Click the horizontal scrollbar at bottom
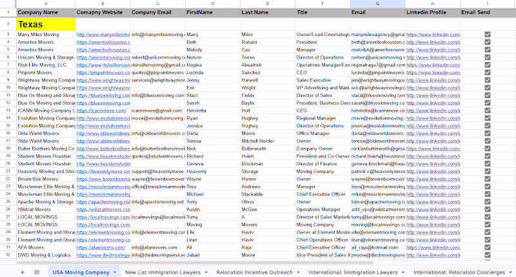The image size is (516, 277). pos(195,263)
